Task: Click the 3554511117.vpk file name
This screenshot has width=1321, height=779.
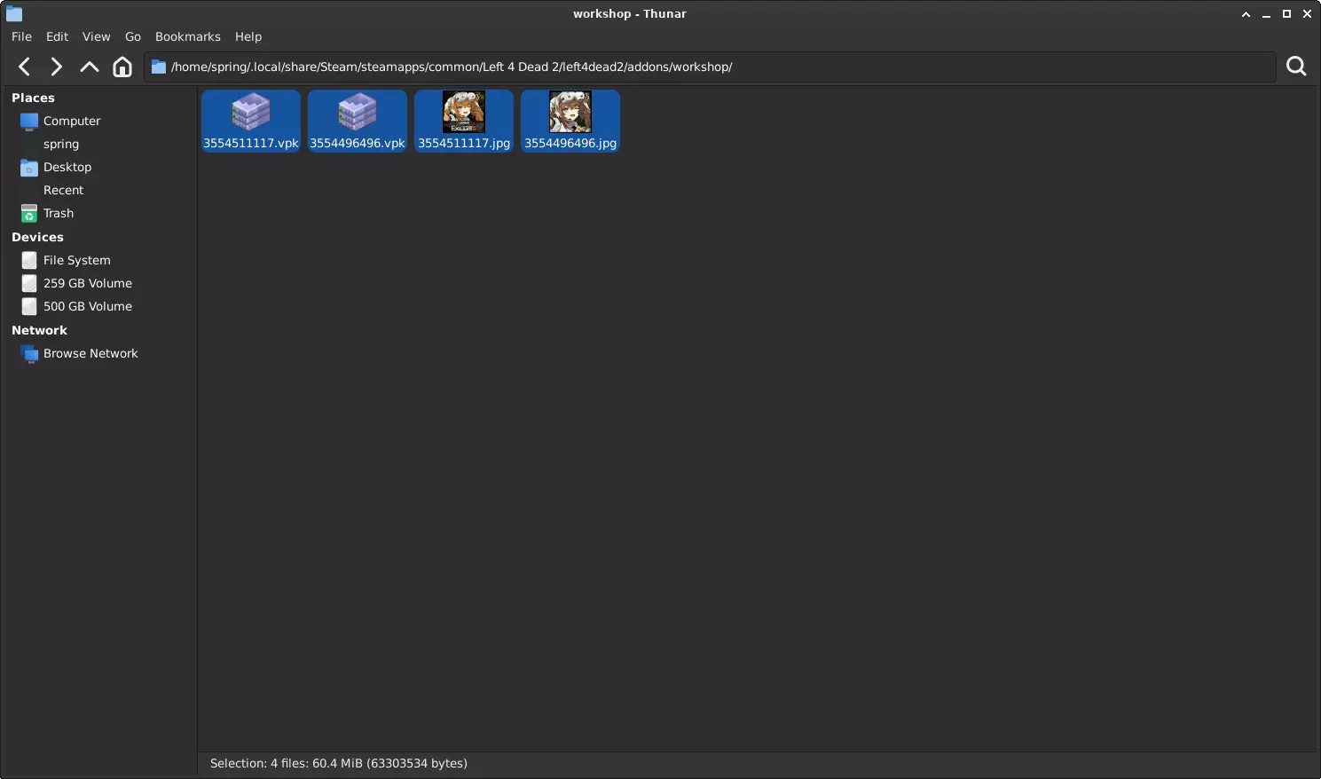Action: tap(251, 143)
